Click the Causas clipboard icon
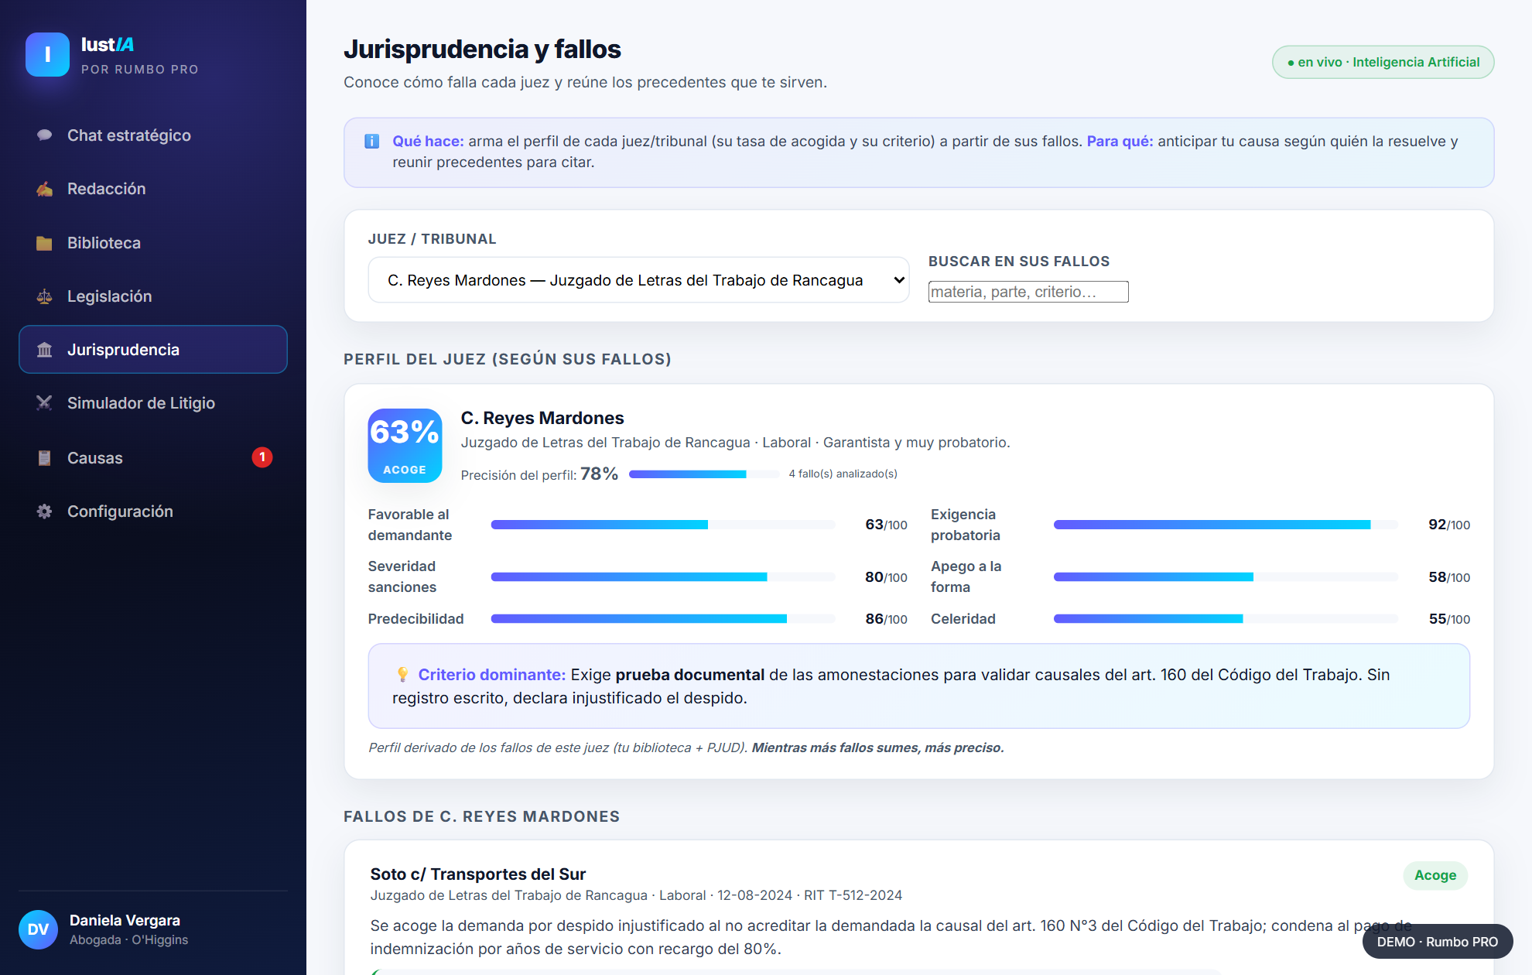Viewport: 1532px width, 975px height. coord(44,458)
